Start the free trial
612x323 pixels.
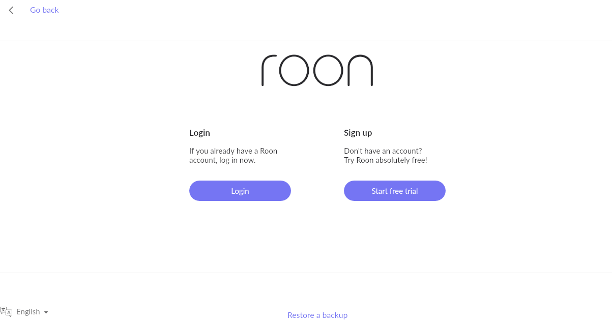coord(395,191)
